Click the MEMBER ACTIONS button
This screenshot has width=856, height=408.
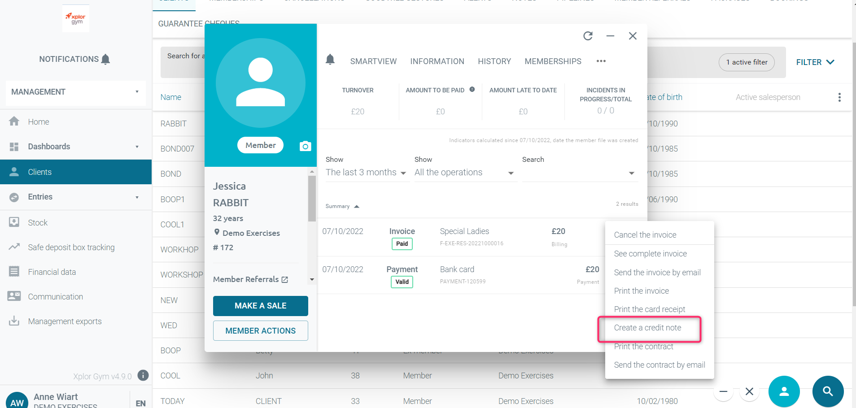tap(260, 331)
